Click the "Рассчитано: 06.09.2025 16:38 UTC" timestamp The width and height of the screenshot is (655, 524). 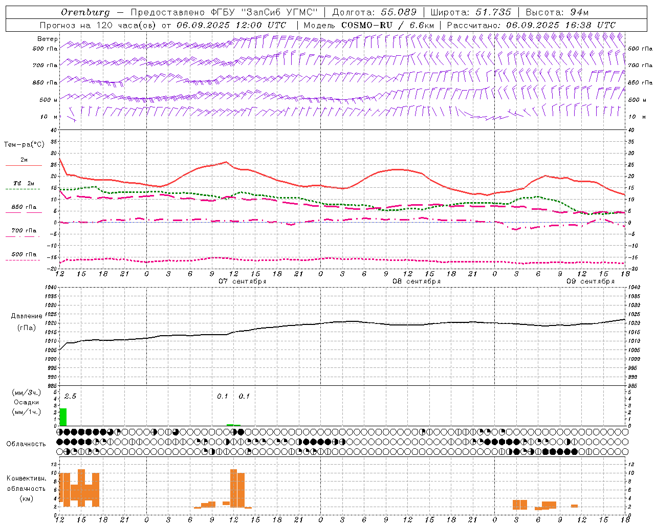coord(531,25)
